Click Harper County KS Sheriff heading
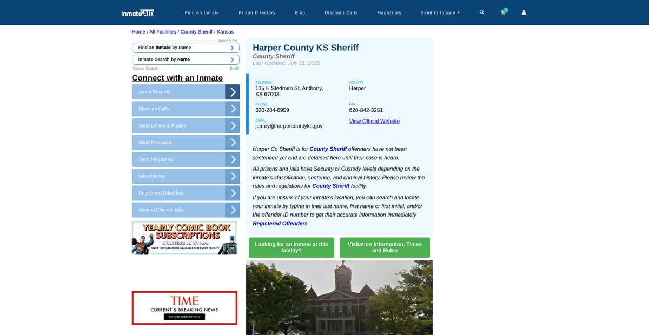This screenshot has height=335, width=649. (306, 48)
